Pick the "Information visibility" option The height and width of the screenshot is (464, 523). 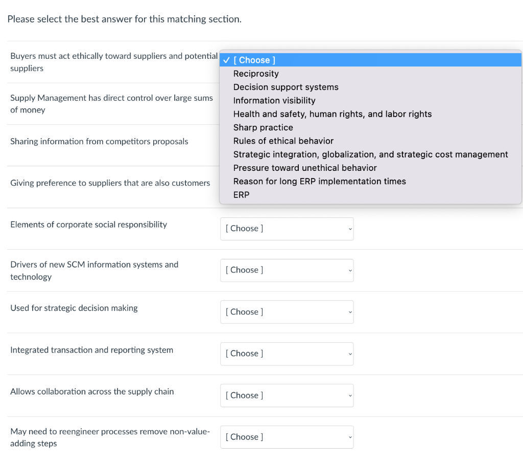[274, 101]
